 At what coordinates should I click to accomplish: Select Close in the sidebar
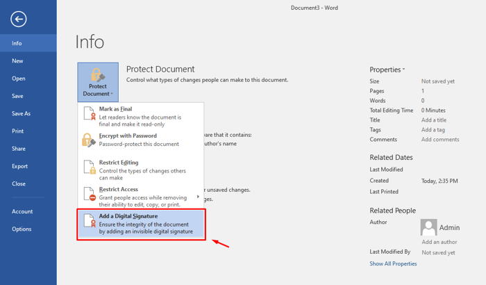click(x=28, y=184)
